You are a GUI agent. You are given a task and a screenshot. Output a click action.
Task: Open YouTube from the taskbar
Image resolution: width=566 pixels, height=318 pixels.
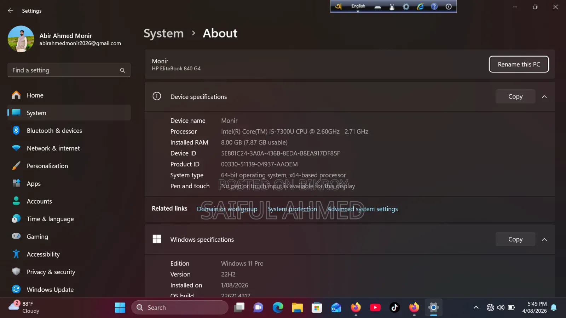375,308
